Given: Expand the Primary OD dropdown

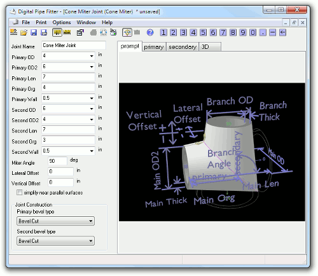Looking at the screenshot, I should click(x=92, y=56).
